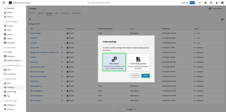Click plus icon for Custom DT row

[x=62, y=62]
